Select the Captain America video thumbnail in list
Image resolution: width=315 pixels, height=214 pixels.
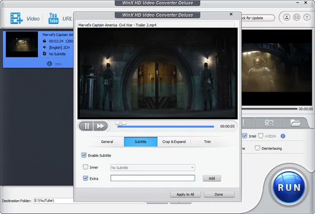[x=22, y=44]
